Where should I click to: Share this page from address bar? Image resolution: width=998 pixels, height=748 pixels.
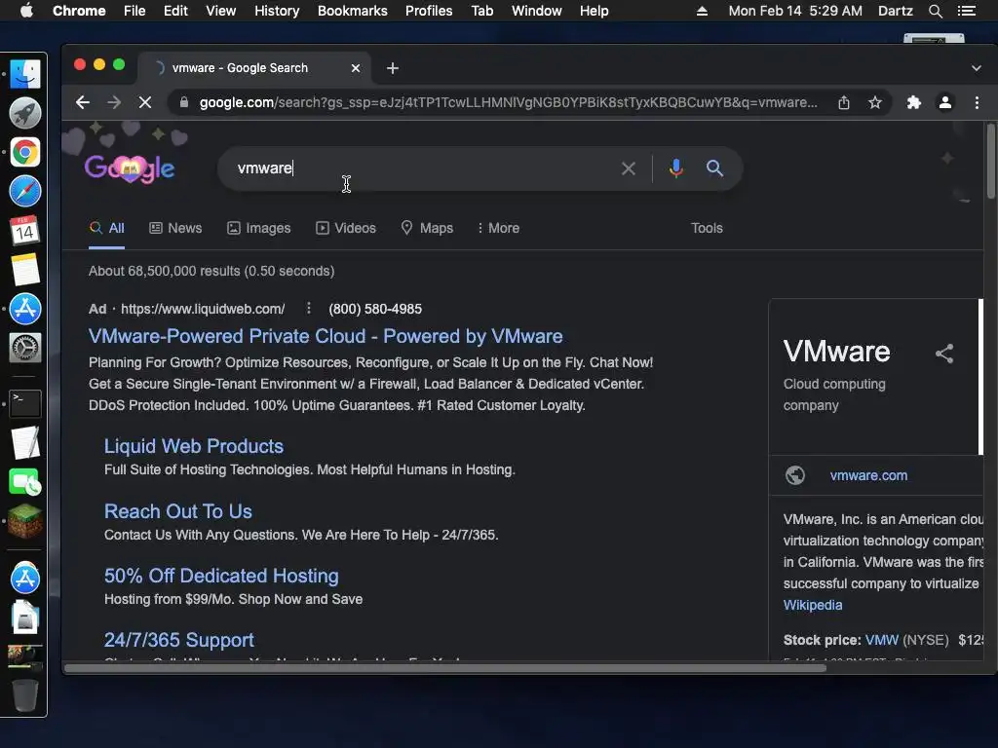[844, 102]
